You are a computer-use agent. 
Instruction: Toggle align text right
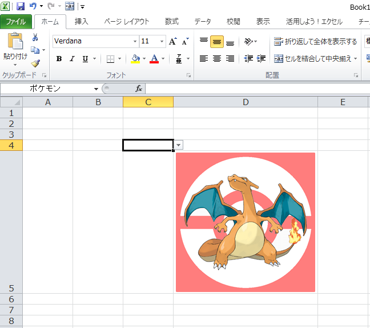[230, 58]
